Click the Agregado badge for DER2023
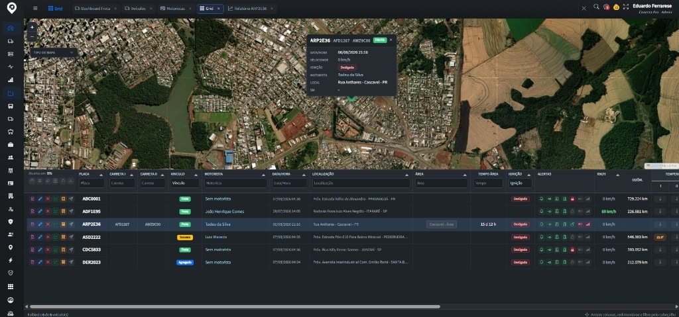This screenshot has height=317, width=679. coord(185,263)
